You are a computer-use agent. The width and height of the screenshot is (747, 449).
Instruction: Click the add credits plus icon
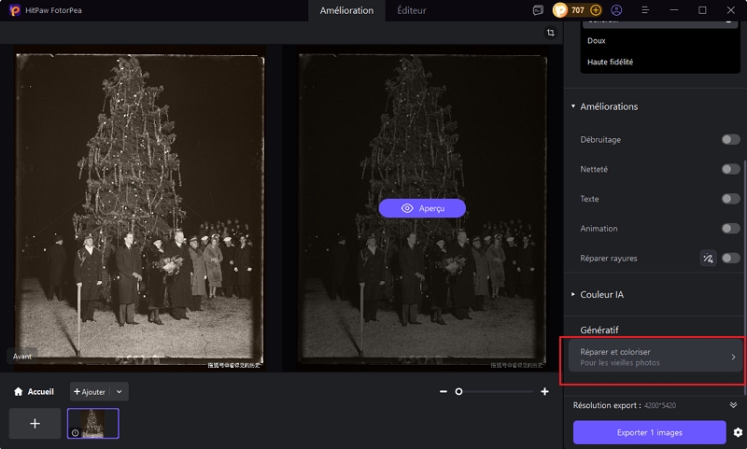(596, 10)
